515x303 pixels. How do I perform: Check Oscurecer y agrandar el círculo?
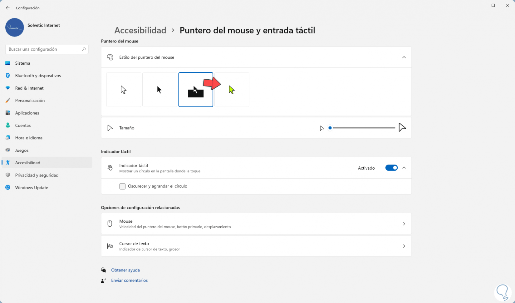click(122, 186)
